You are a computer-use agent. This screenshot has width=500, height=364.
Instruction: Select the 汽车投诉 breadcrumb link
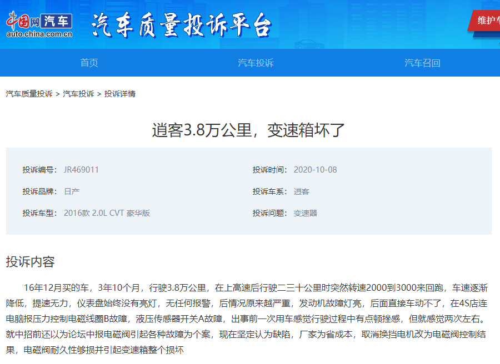[x=78, y=94]
